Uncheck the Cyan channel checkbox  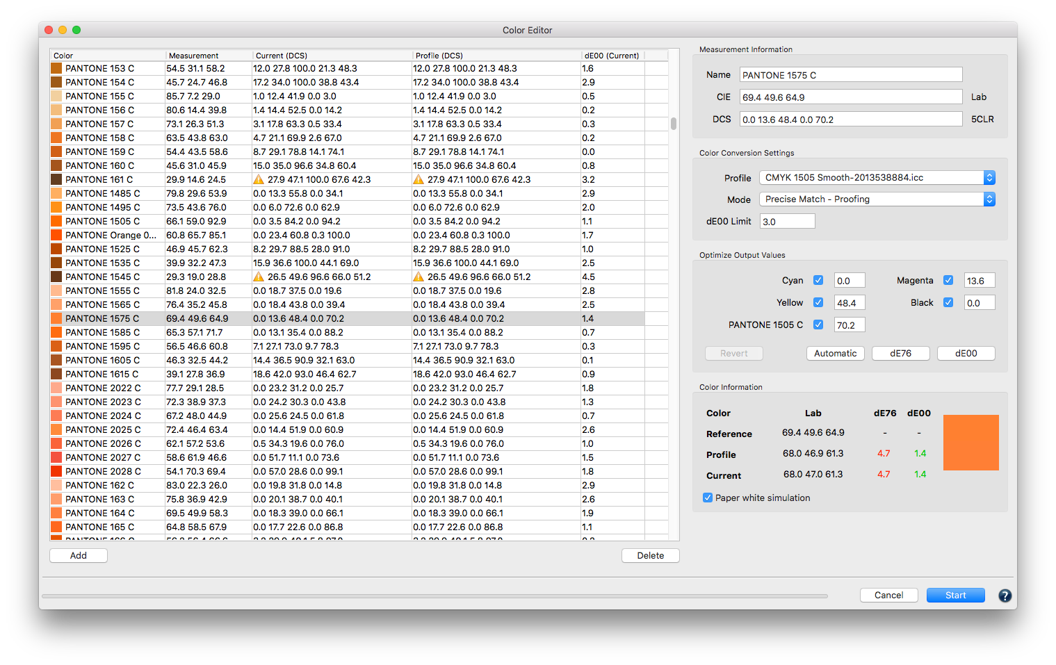(818, 280)
